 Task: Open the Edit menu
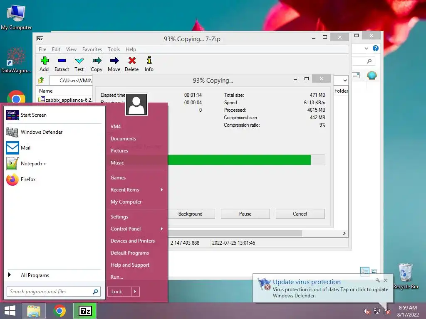coord(56,49)
